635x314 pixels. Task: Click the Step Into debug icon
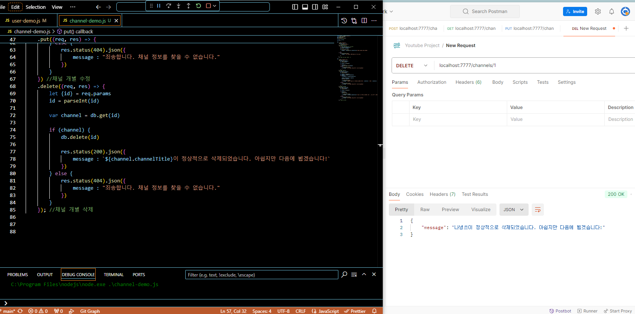(178, 6)
